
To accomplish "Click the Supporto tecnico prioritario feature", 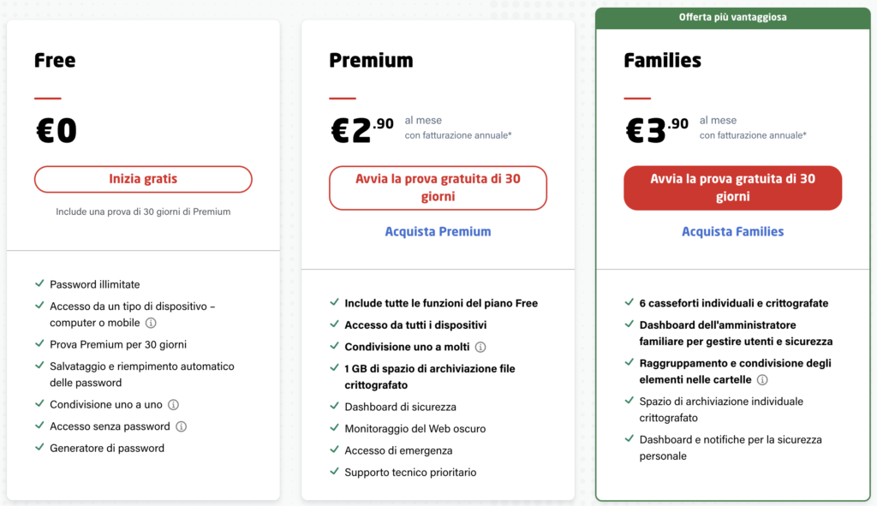I will point(410,473).
